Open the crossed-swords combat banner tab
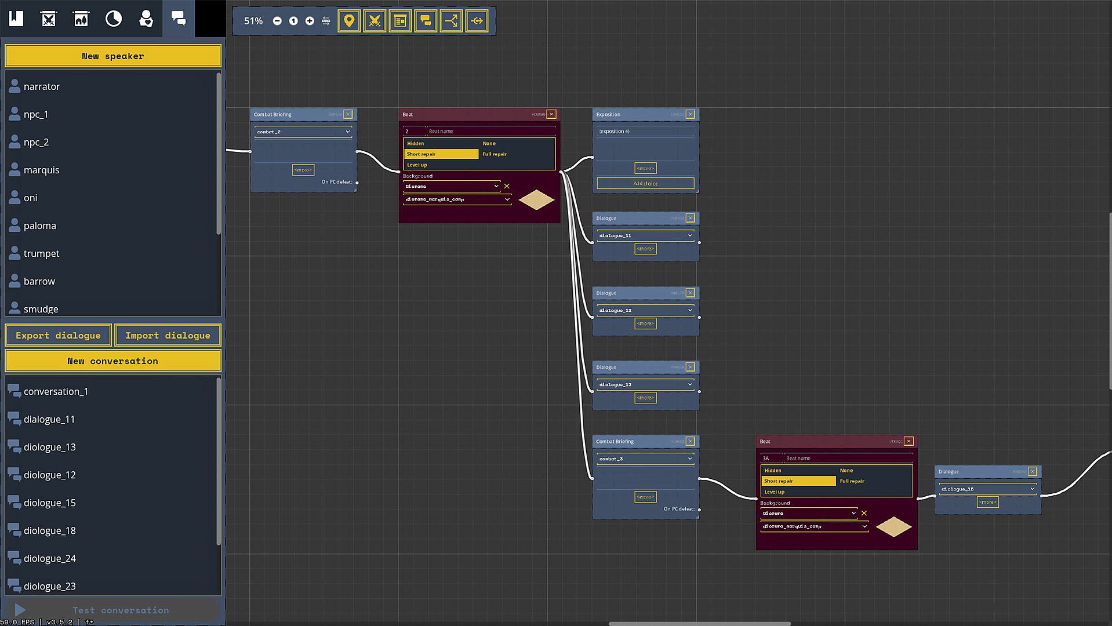 click(x=49, y=19)
